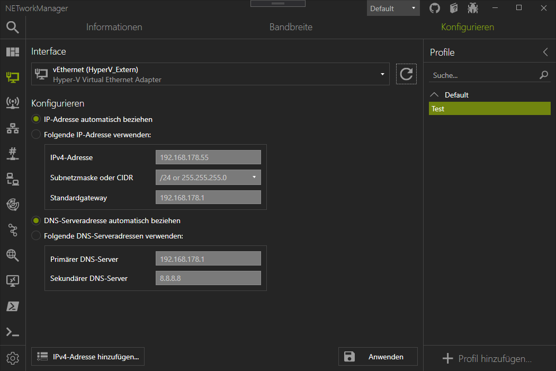Open the Settings gear at sidebar bottom

12,358
